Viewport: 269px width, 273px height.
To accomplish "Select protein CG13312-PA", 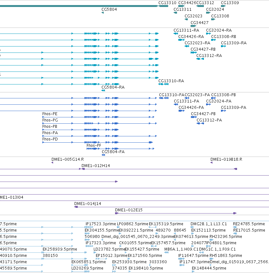I will [x=209, y=120].
